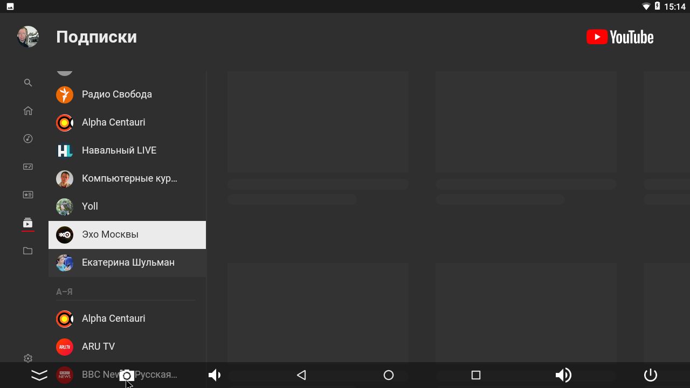Open the user profile avatar
690x388 pixels.
(x=28, y=37)
